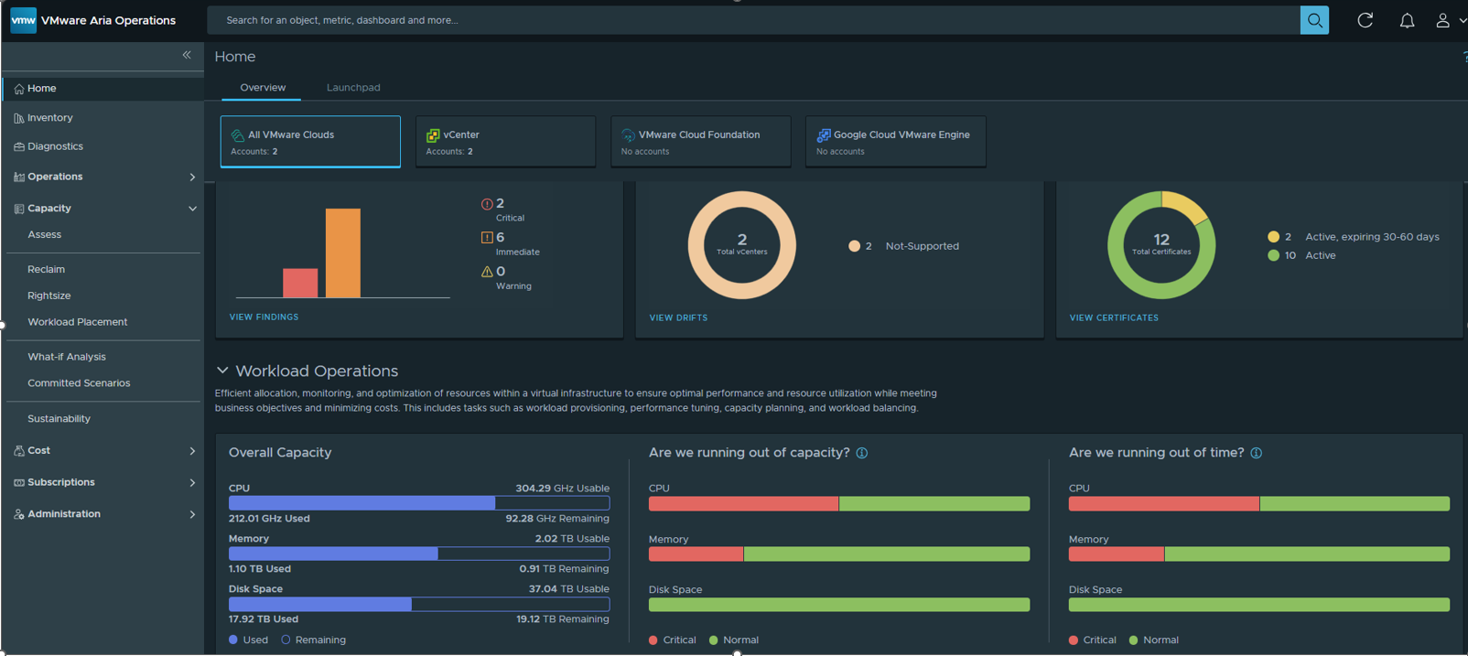Click the 'Active, expiring 30-60 days' legend
This screenshot has height=656, width=1468.
click(x=1354, y=237)
